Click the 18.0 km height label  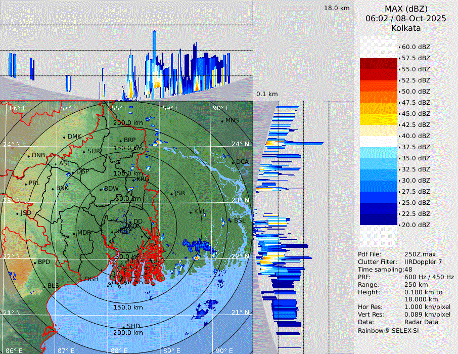(x=337, y=8)
